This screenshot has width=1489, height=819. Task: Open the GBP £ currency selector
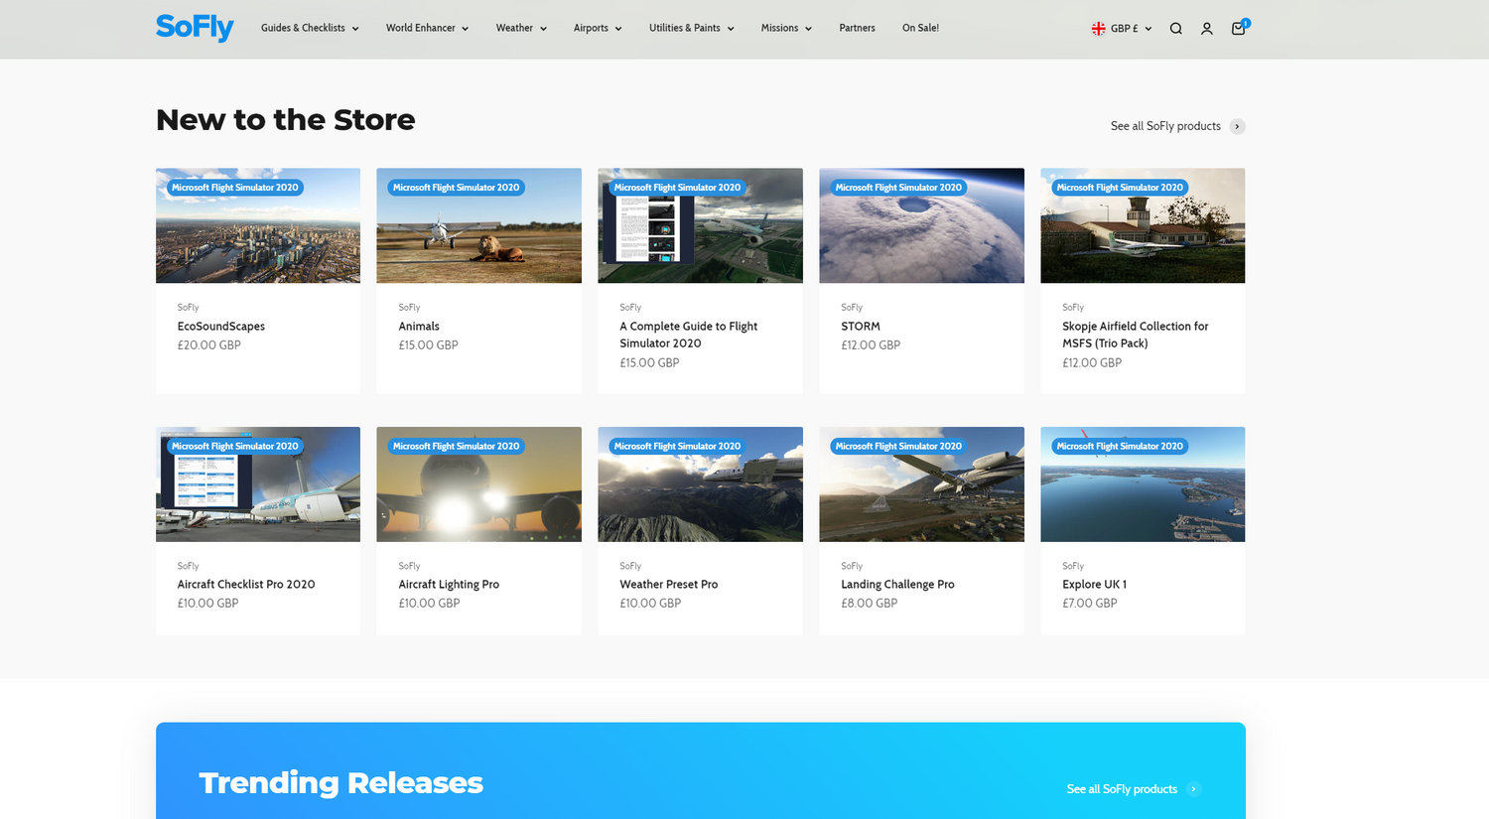pyautogui.click(x=1123, y=28)
